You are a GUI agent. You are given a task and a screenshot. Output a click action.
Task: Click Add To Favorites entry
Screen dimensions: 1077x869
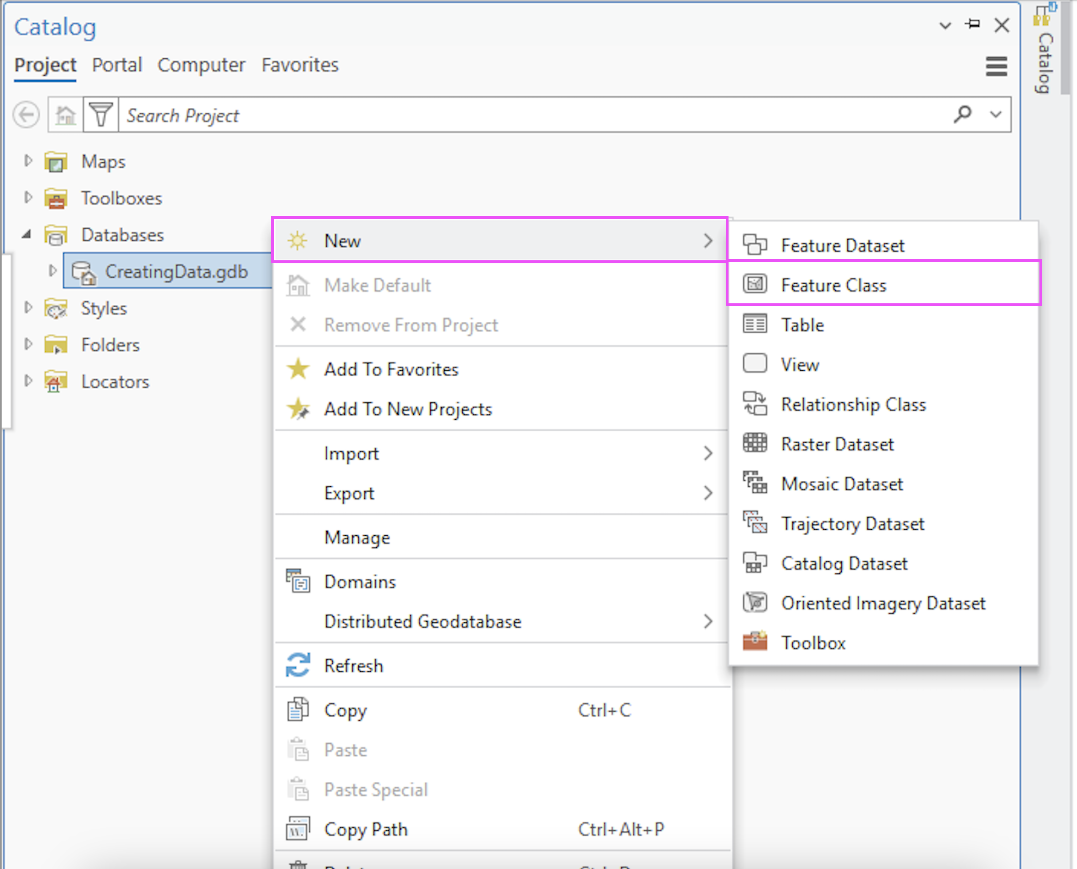(x=391, y=369)
